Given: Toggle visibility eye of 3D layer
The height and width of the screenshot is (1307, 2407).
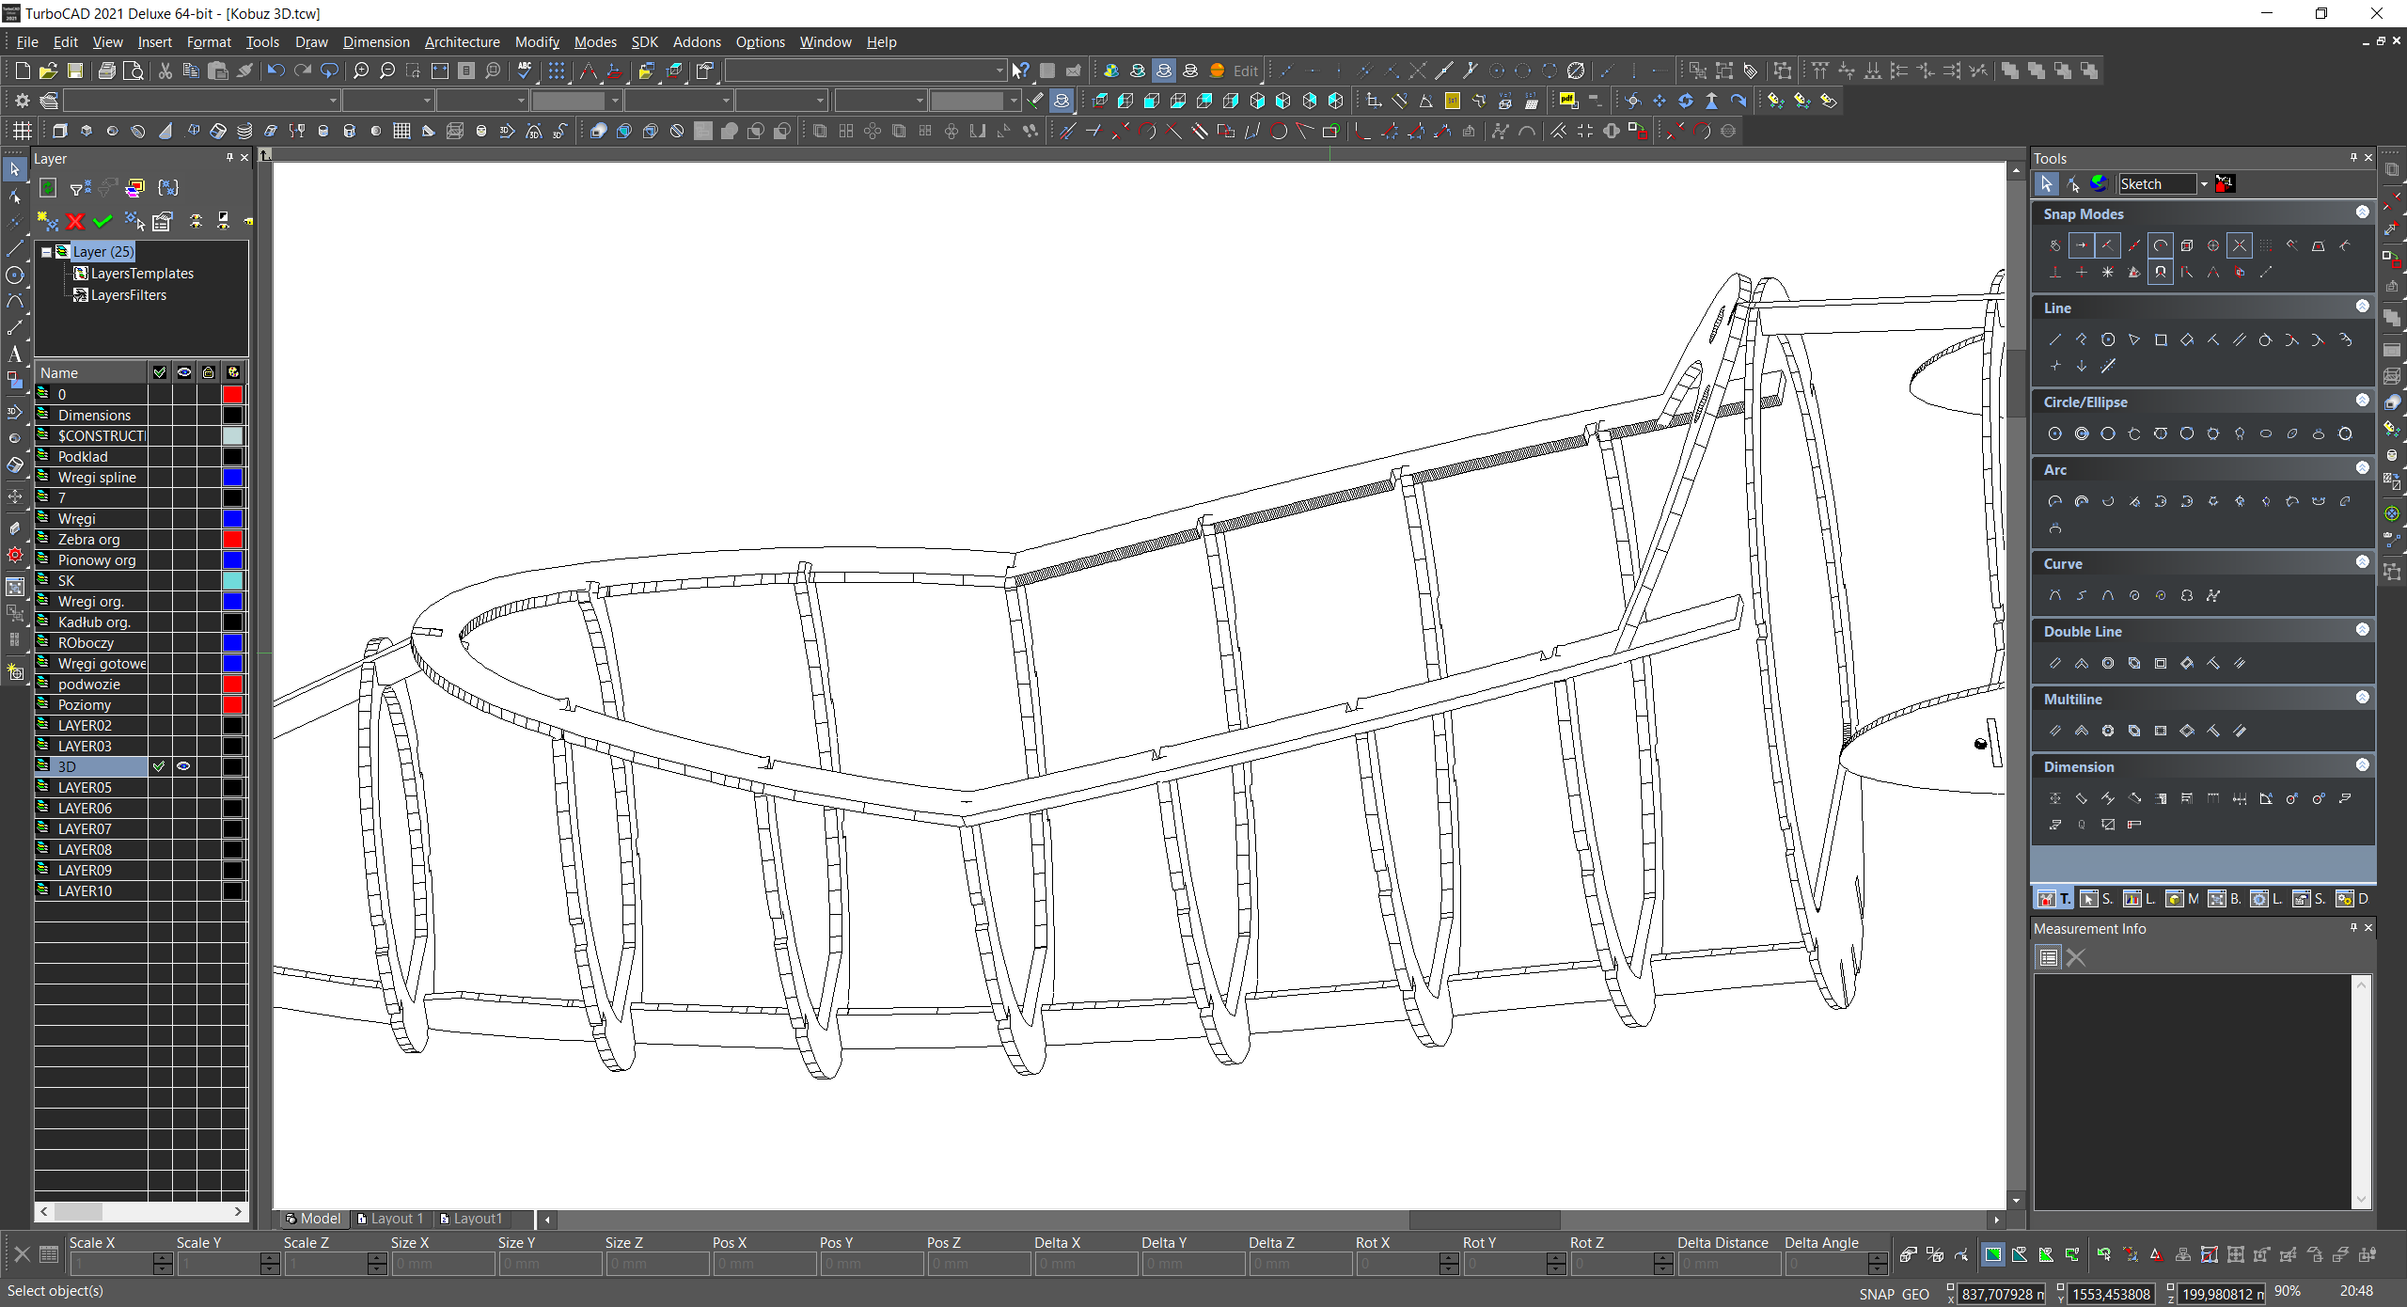Looking at the screenshot, I should [x=184, y=766].
